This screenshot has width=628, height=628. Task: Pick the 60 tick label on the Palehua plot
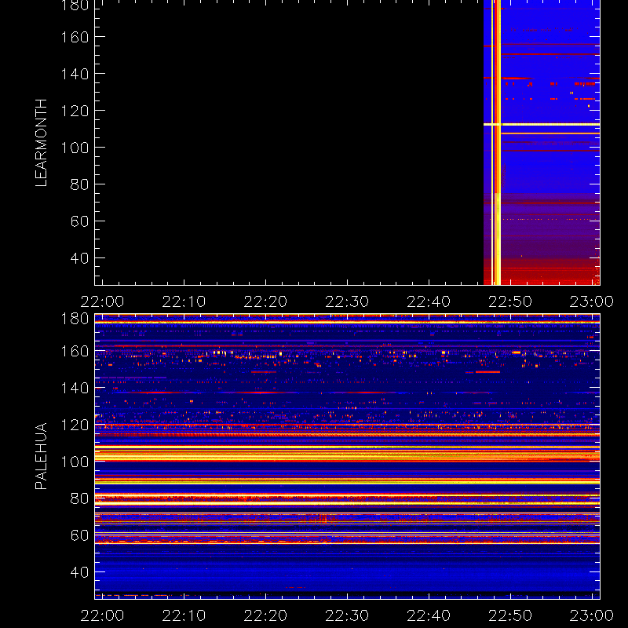point(79,535)
